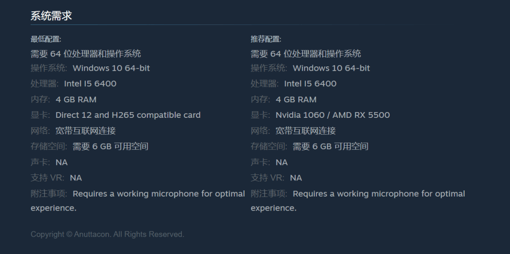The width and height of the screenshot is (510, 254).
Task: Click the Anuttacon copyright notice
Action: coord(107,234)
